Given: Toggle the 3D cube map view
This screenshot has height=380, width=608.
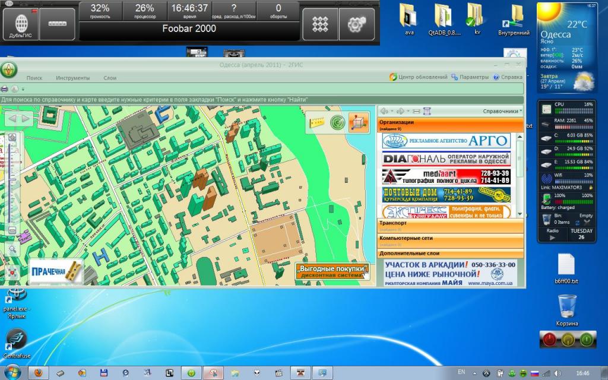Looking at the screenshot, I should pos(358,122).
